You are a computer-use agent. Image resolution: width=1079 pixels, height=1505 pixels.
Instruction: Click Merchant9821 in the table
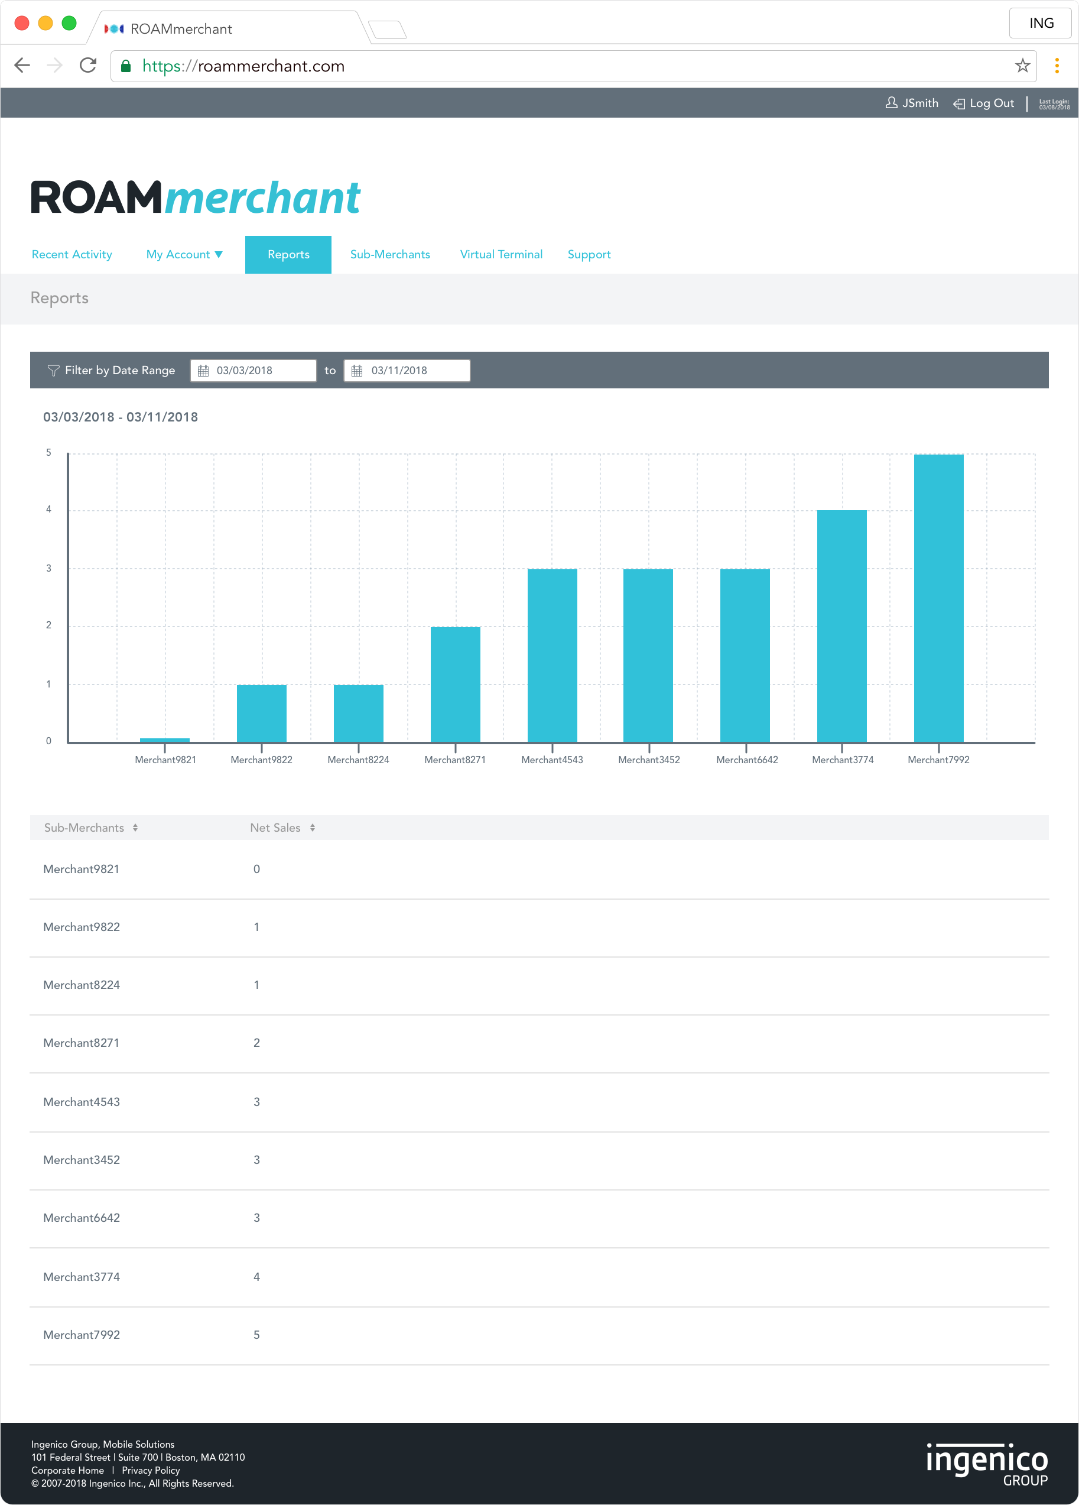82,870
